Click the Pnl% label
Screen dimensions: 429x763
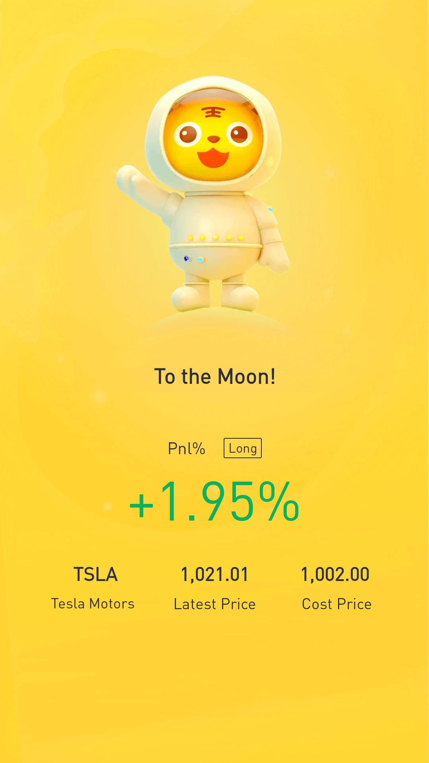[x=186, y=449]
